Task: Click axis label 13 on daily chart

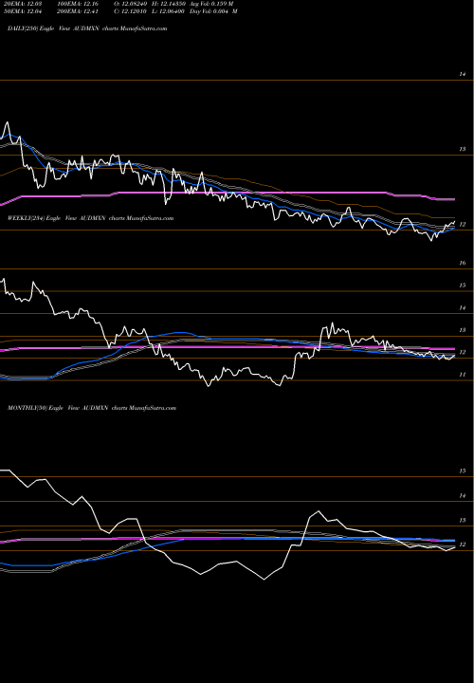Action: (463, 150)
